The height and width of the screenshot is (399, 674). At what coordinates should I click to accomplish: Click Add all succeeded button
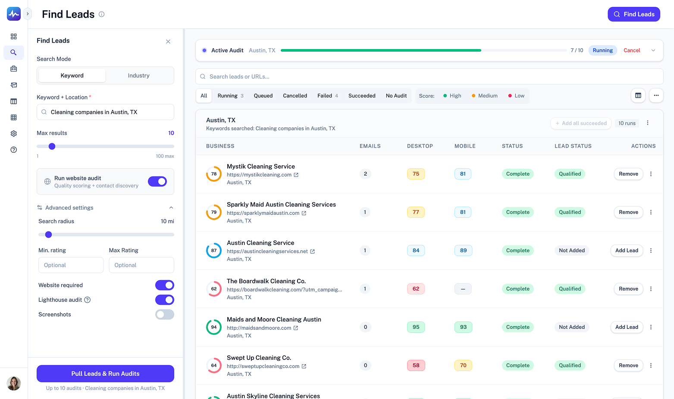pos(581,123)
